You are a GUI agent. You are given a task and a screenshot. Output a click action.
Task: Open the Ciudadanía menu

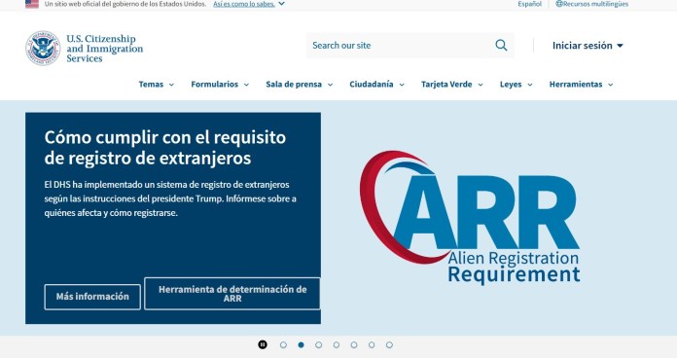pos(377,85)
